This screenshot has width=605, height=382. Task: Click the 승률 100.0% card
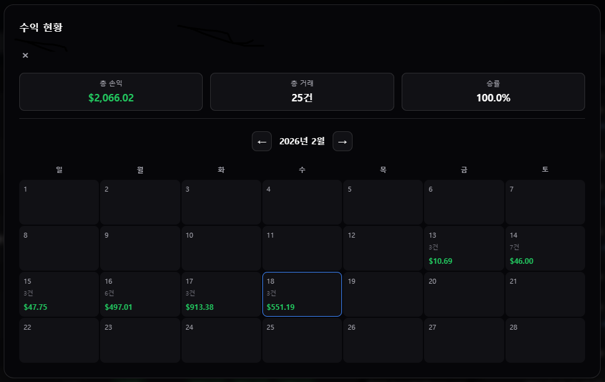click(x=493, y=92)
